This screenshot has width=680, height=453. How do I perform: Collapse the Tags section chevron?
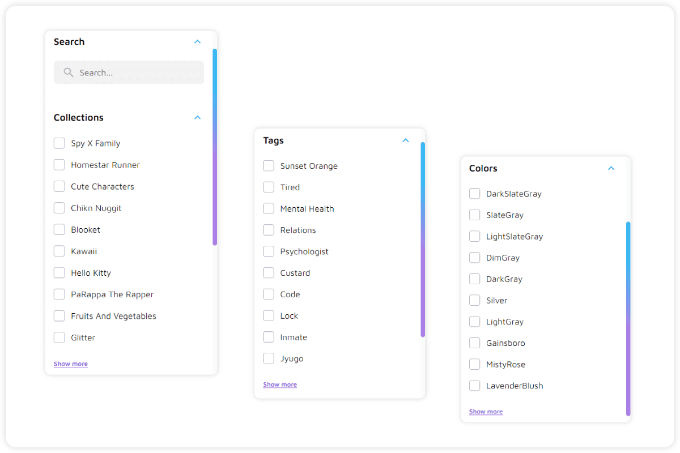coord(405,140)
